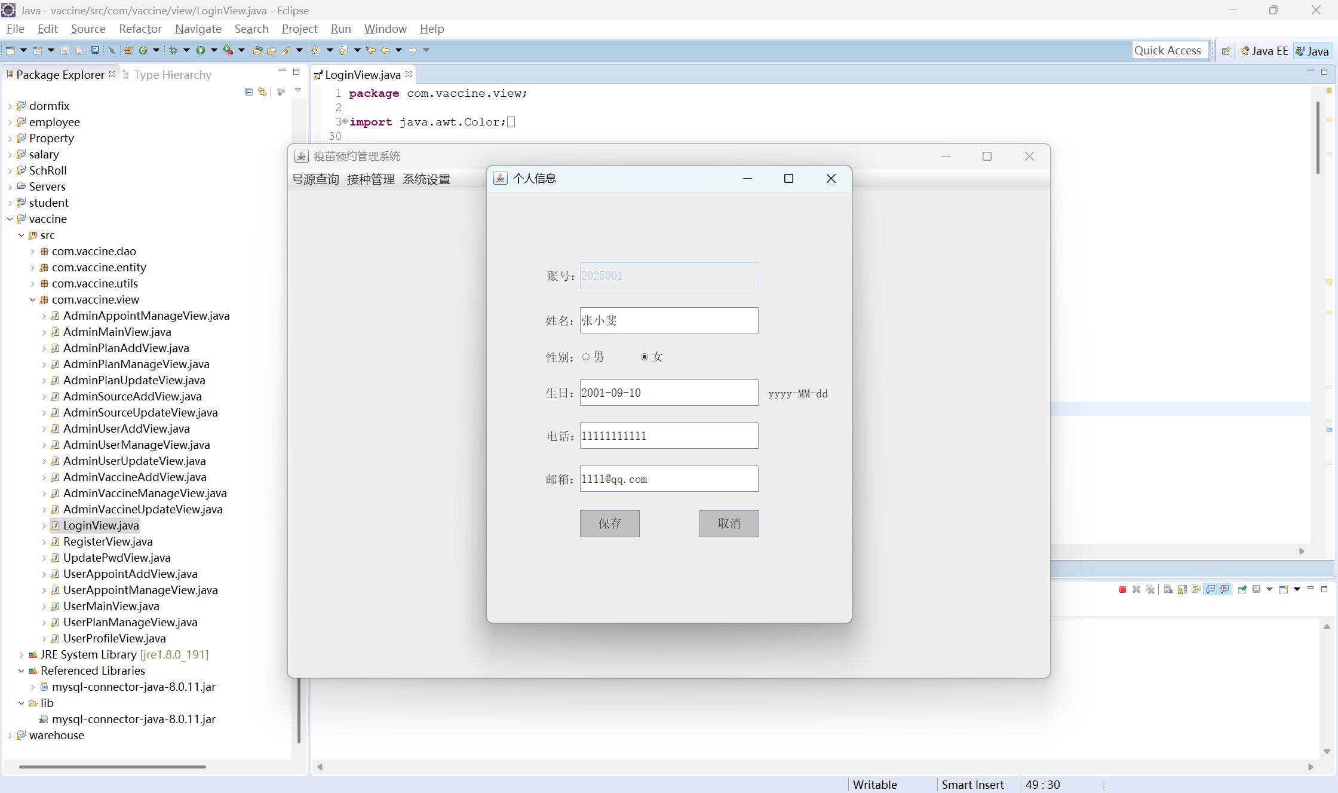Image resolution: width=1338 pixels, height=793 pixels.
Task: Click the 姓名 text field
Action: [x=668, y=320]
